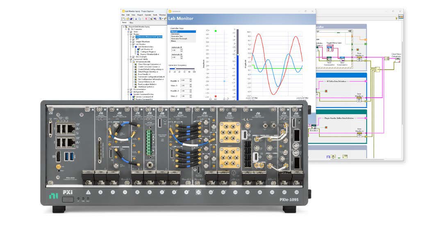
Task: Click the vertical blue slider beside the XY graph
Action: [238, 64]
